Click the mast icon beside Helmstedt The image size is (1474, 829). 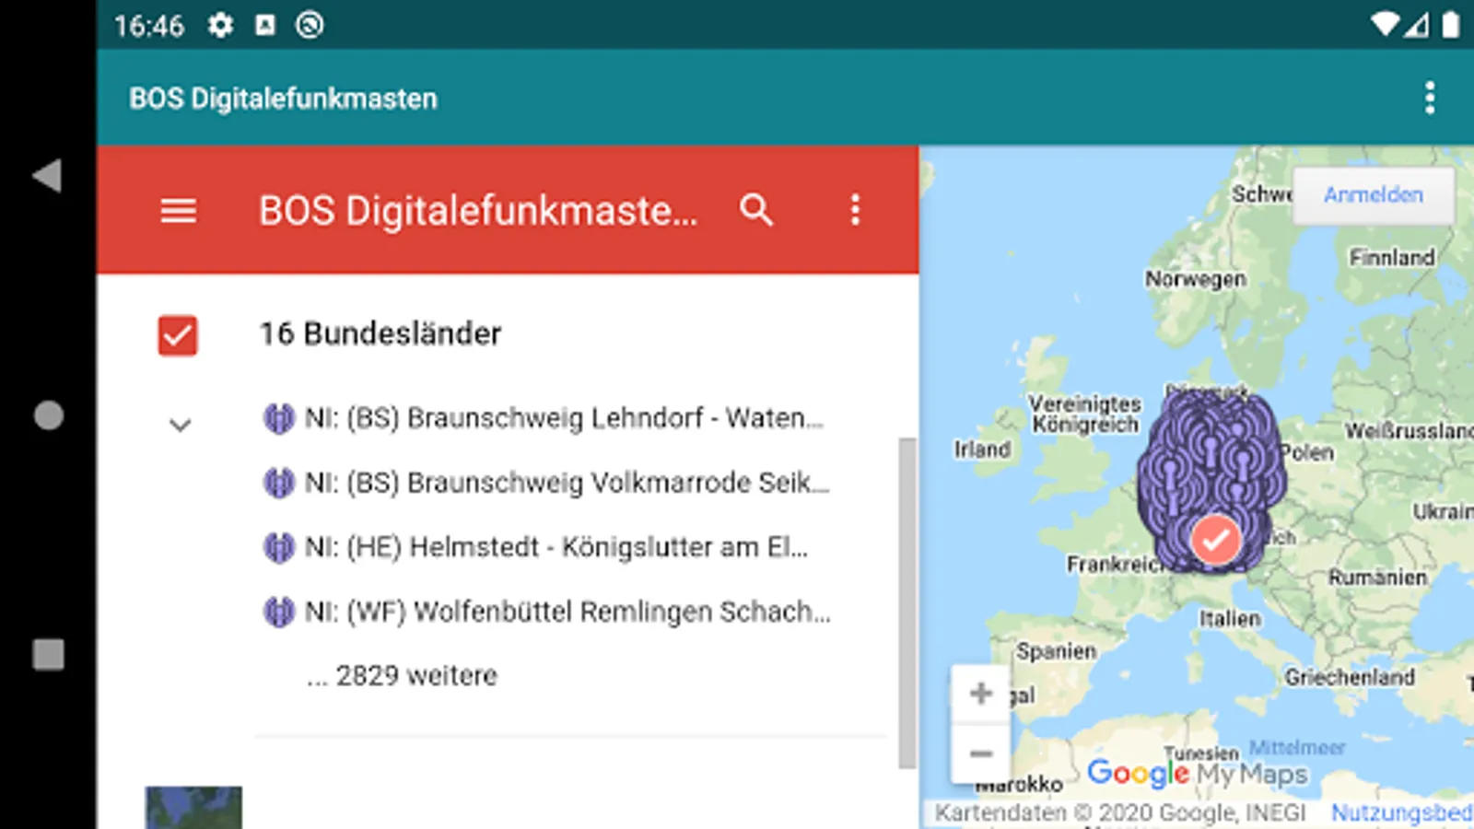tap(278, 547)
